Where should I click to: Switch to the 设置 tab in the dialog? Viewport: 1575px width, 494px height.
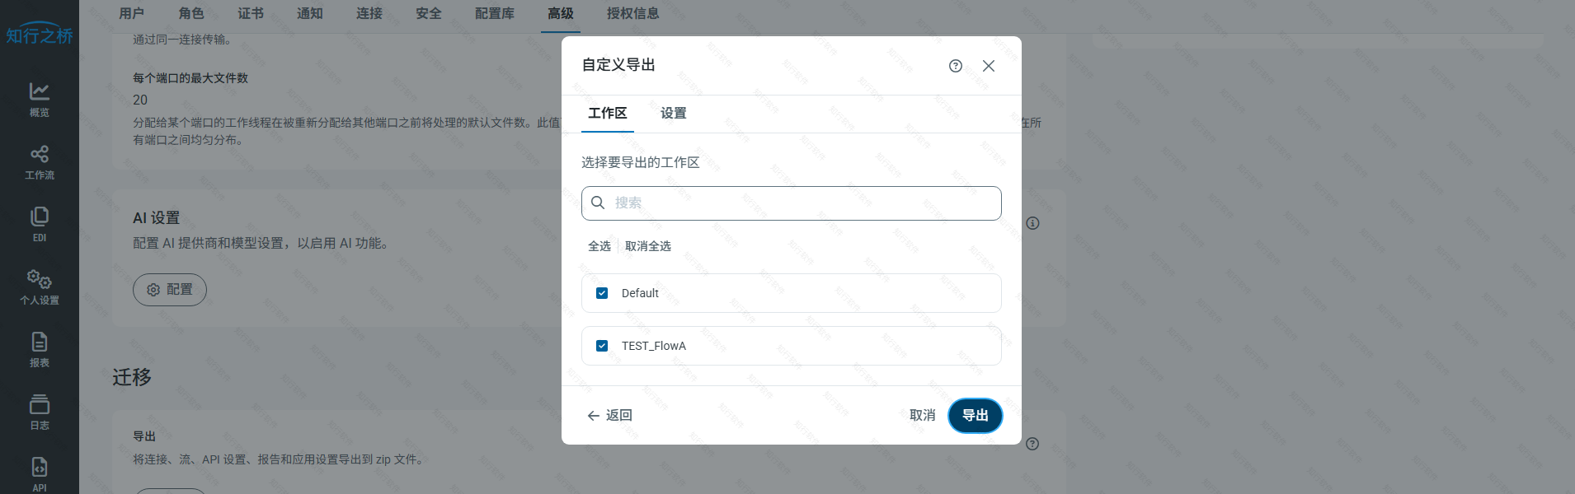[672, 113]
